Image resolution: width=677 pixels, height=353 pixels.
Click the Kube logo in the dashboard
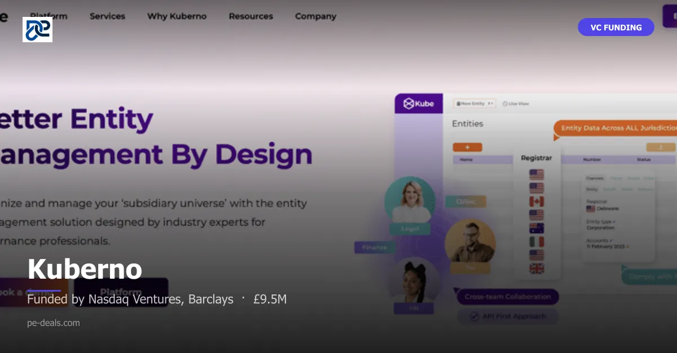click(x=418, y=104)
